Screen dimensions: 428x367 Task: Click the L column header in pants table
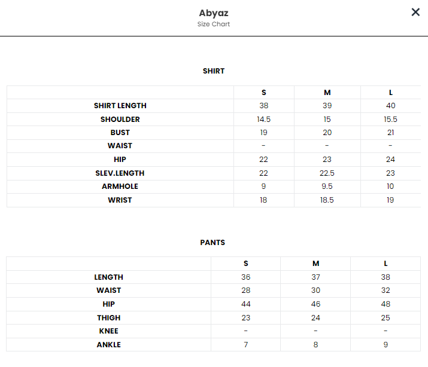pos(385,264)
